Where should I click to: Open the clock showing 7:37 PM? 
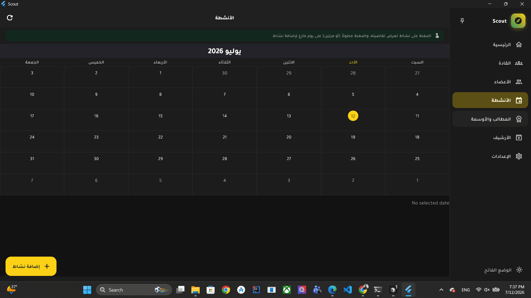pos(514,290)
